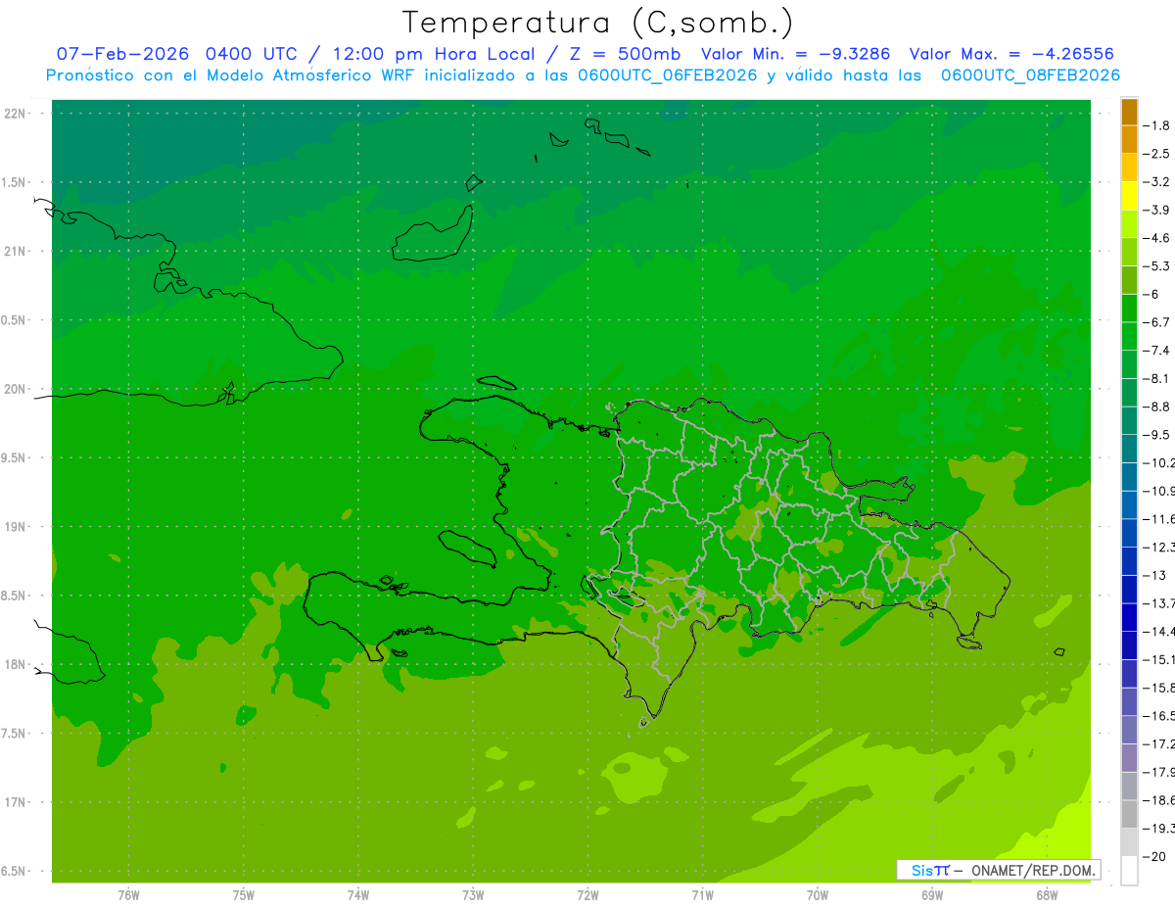
Task: Click the "71W" longitude label
Action: [702, 895]
